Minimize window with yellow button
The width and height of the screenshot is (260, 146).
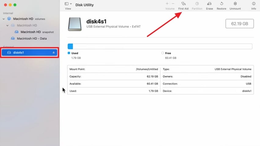(10, 5)
